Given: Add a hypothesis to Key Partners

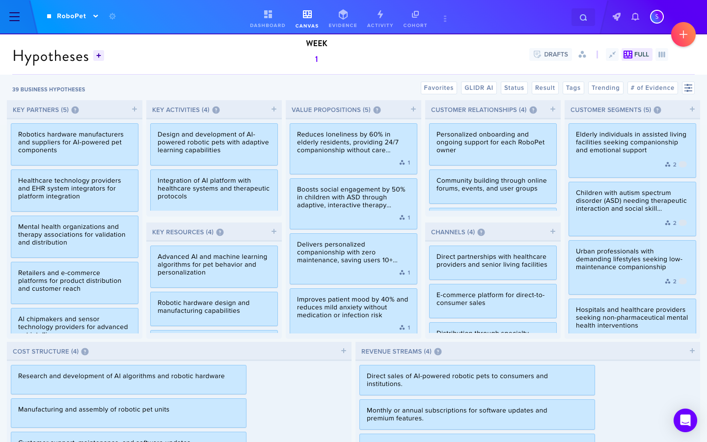Looking at the screenshot, I should pos(135,109).
